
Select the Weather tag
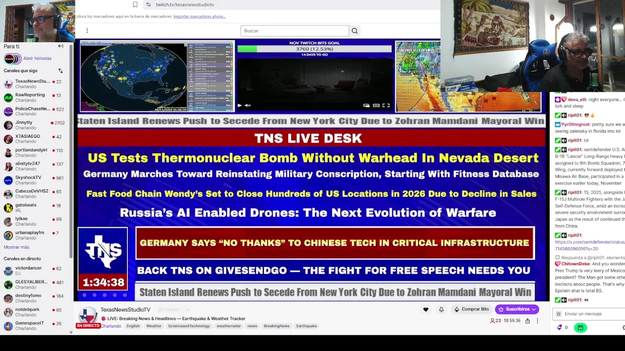click(x=154, y=326)
